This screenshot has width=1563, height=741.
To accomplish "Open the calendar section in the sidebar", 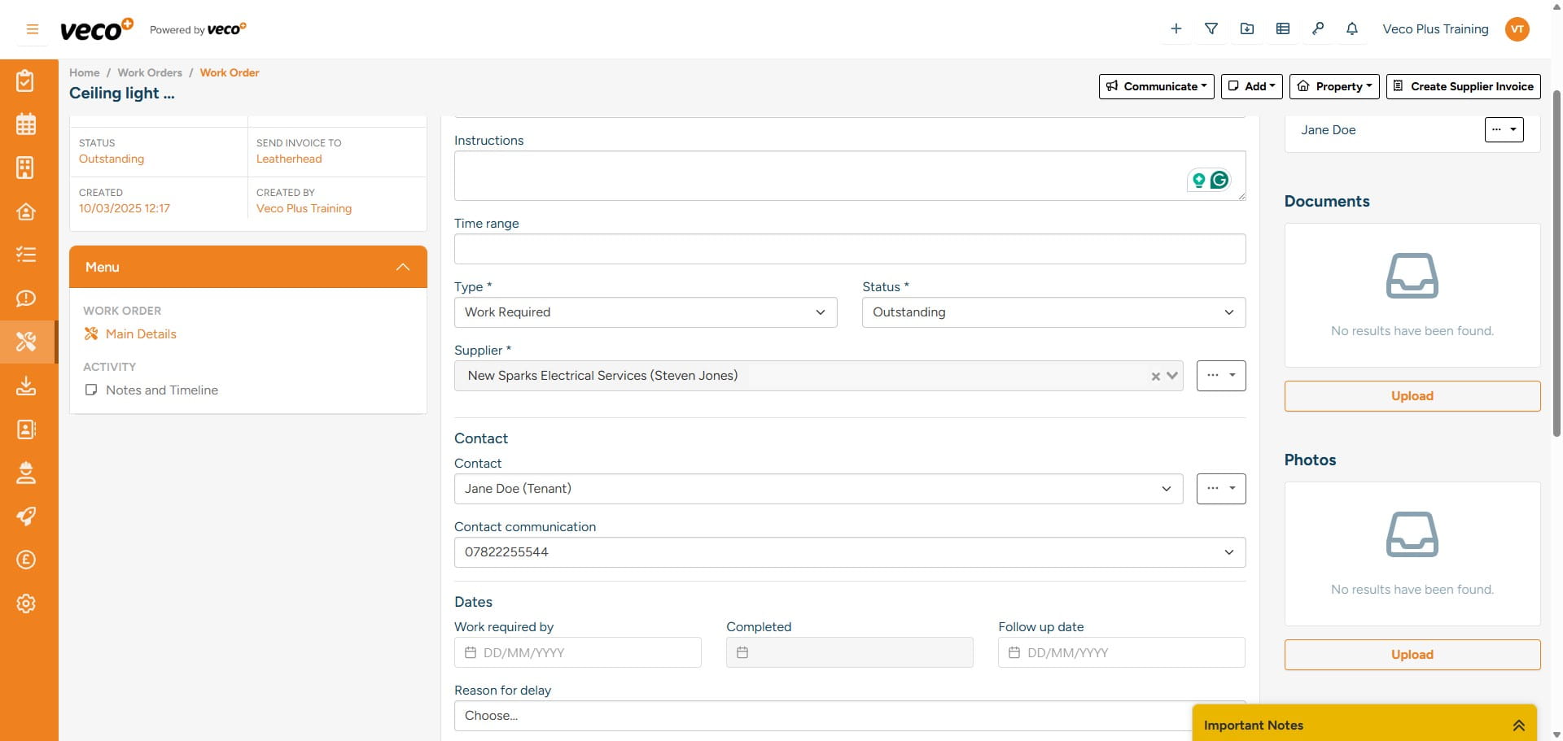I will [25, 124].
